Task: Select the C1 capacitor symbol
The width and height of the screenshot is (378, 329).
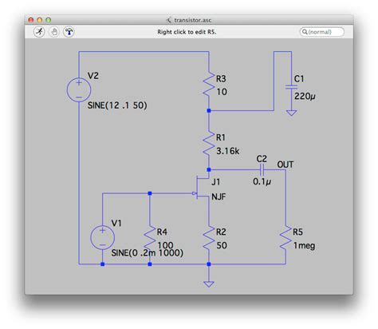Action: click(x=292, y=87)
